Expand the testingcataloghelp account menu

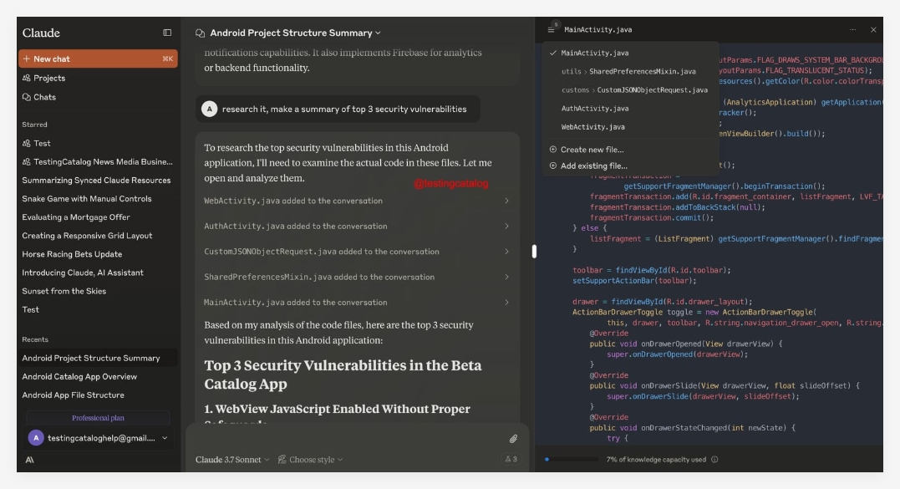pos(98,438)
